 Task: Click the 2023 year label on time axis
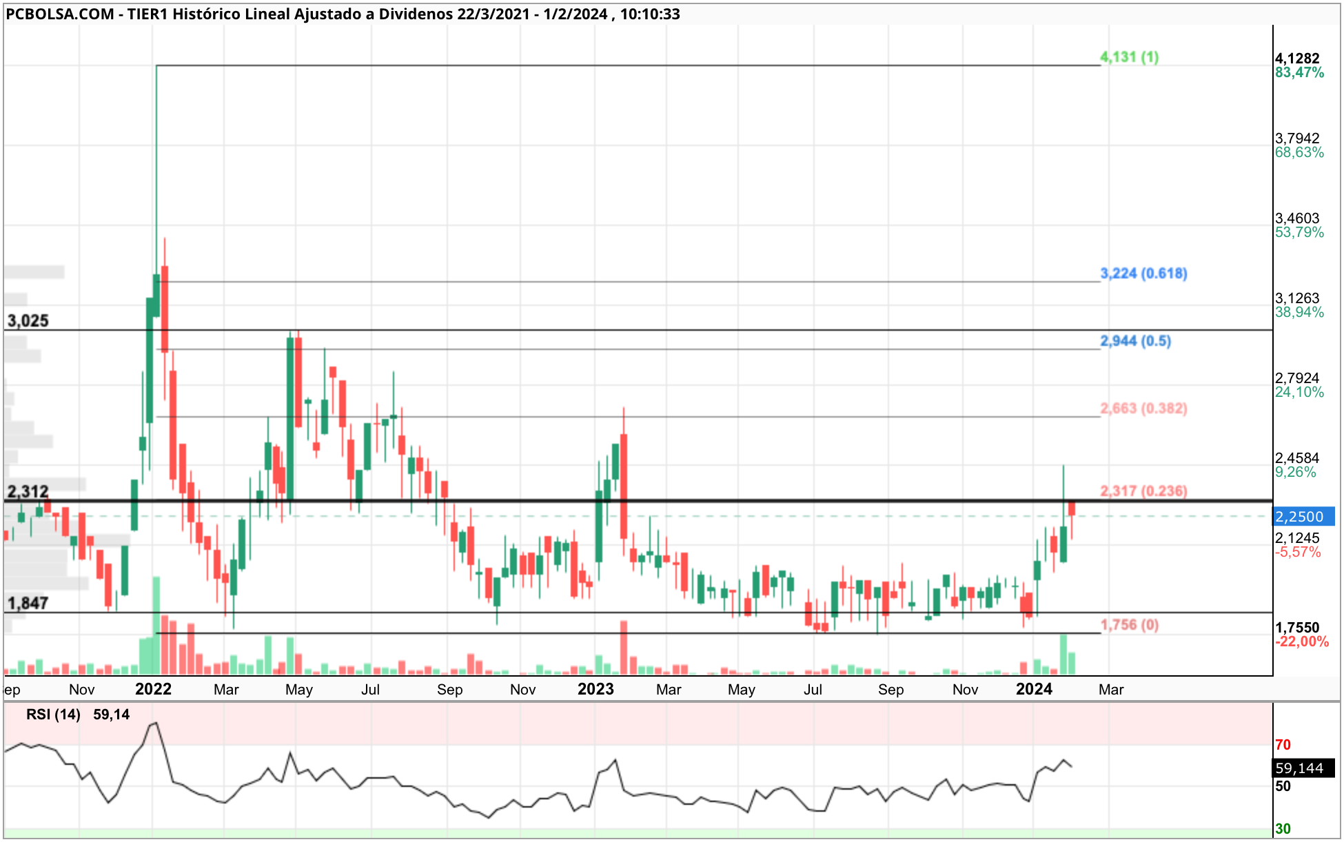[x=595, y=689]
